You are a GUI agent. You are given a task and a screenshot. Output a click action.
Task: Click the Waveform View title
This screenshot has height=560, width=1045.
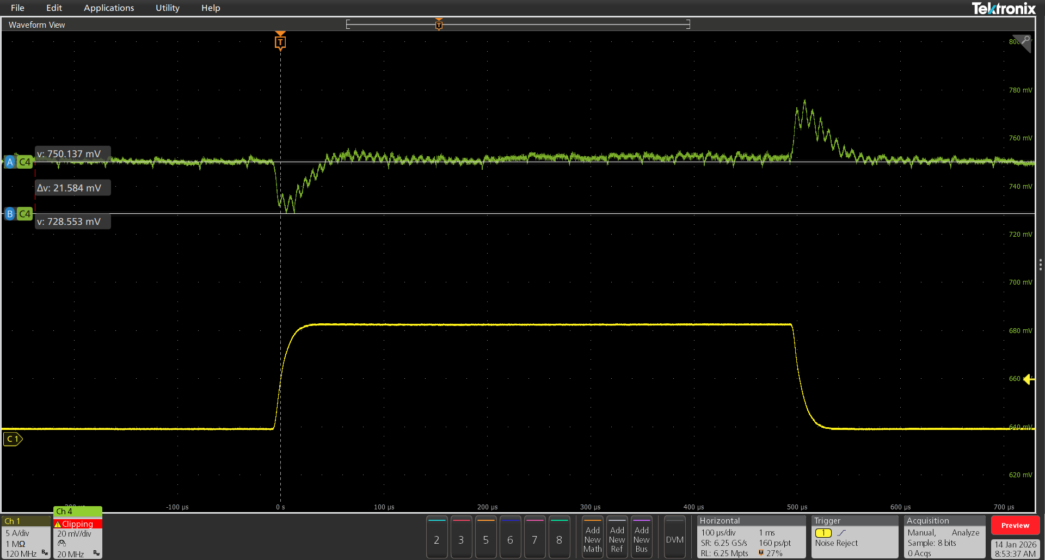[36, 24]
